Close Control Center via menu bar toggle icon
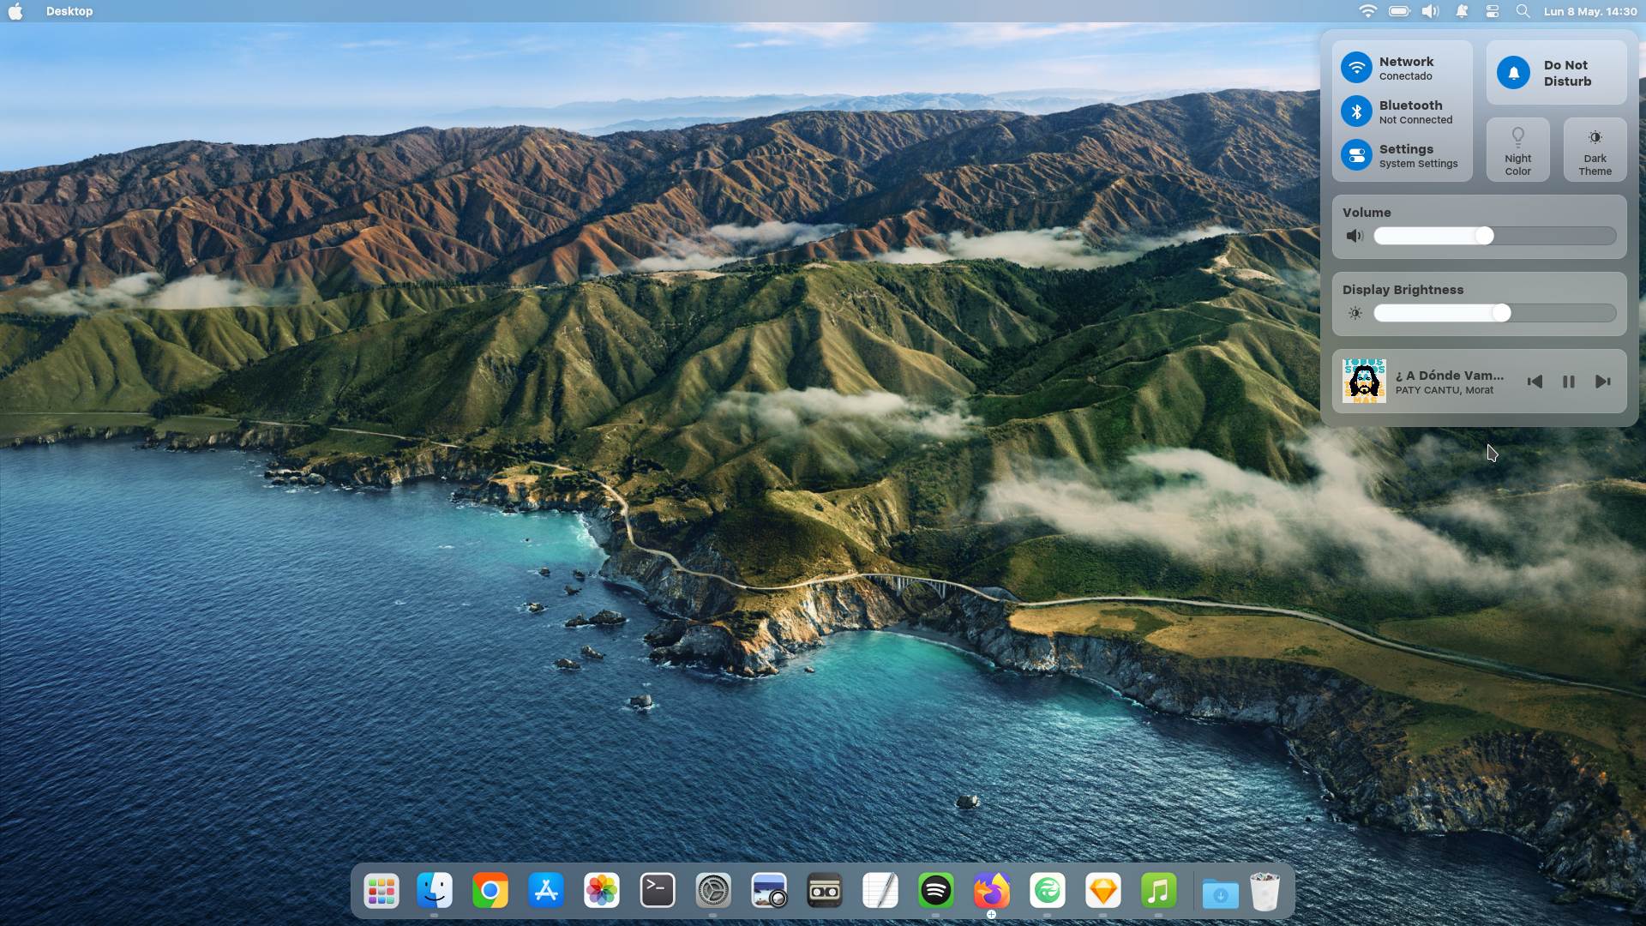 [1492, 11]
